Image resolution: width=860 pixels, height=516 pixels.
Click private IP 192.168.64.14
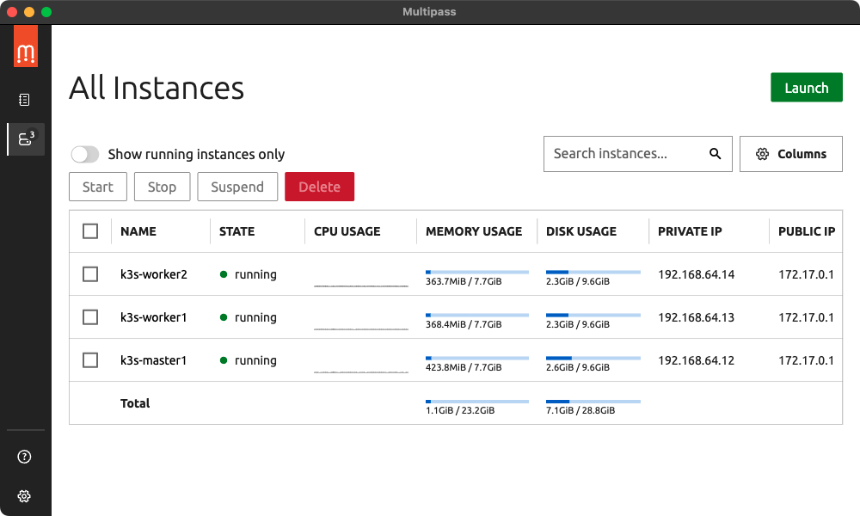pos(696,274)
